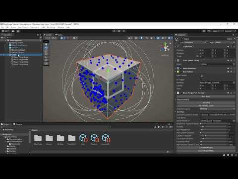Viewport: 238px width, 179px height.
Task: Toggle visibility eye for Cube in Hierarchy
Action: tap(1, 55)
